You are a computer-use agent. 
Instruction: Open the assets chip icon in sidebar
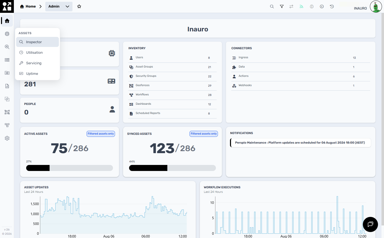tap(7, 34)
